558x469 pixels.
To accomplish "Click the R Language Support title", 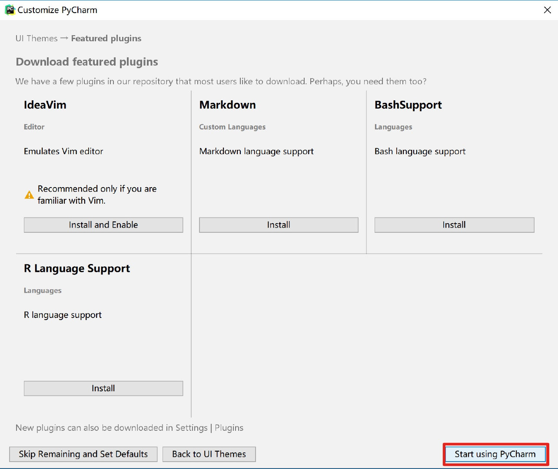I will 77,268.
